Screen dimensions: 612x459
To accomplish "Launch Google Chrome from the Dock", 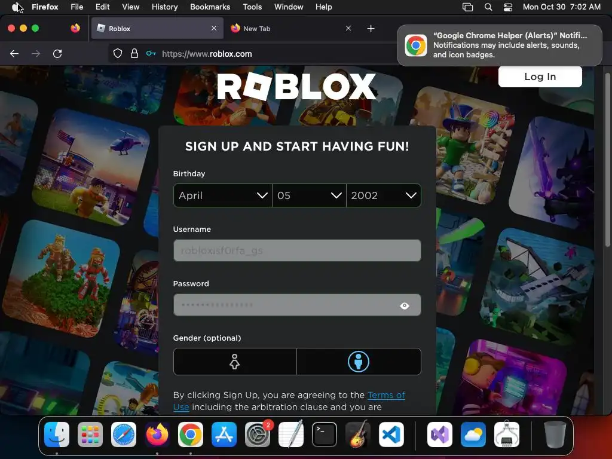I will coord(191,434).
